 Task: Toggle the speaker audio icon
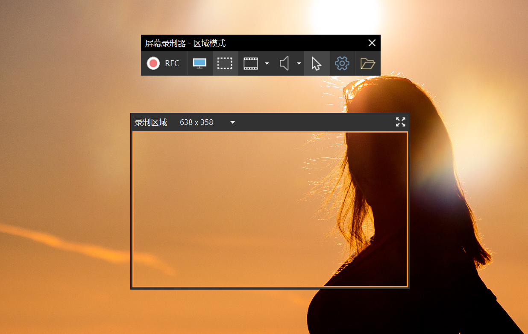coord(285,63)
